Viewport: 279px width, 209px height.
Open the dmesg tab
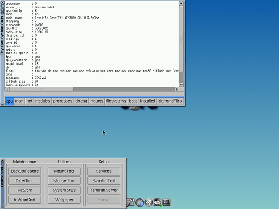[81, 100]
